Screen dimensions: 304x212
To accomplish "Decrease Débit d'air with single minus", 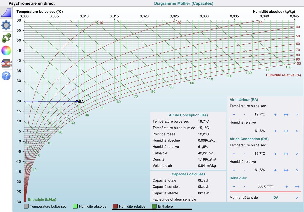I will tap(244, 186).
